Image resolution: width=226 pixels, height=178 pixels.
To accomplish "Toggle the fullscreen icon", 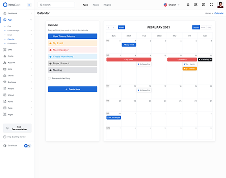I will pyautogui.click(x=212, y=5).
